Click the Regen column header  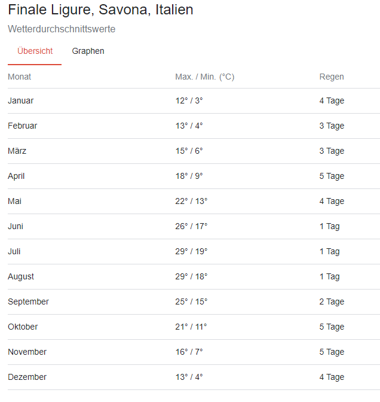point(332,77)
